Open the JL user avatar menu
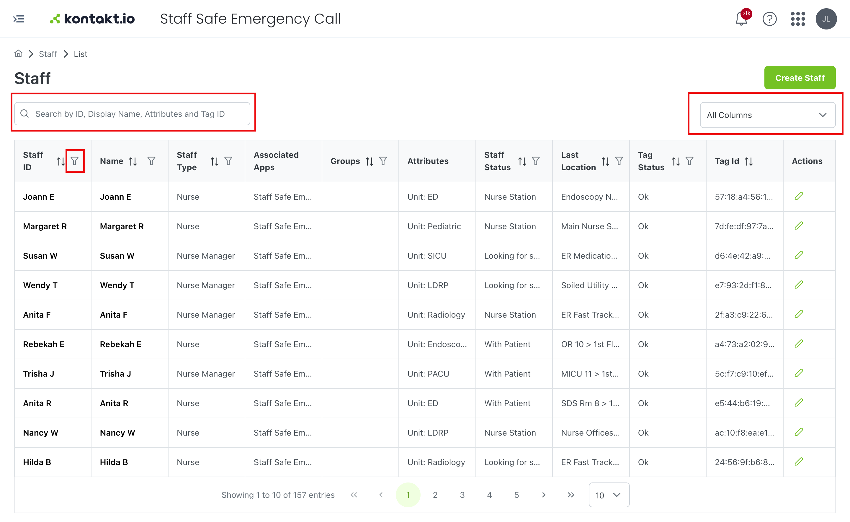This screenshot has height=522, width=850. [826, 19]
